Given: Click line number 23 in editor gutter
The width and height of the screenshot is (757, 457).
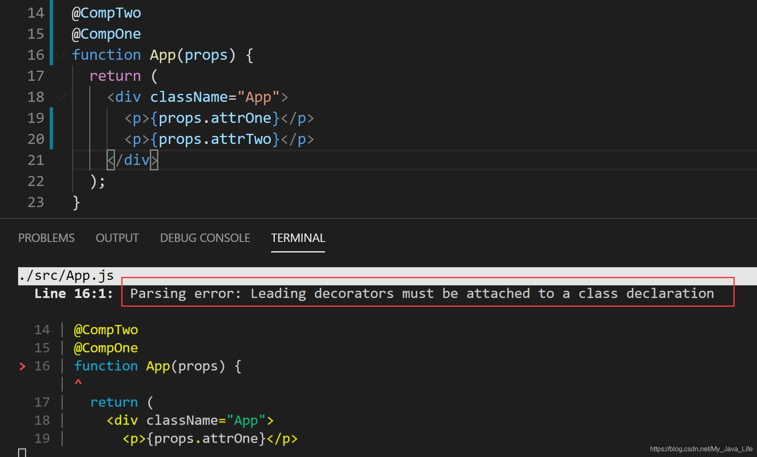Looking at the screenshot, I should tap(36, 202).
